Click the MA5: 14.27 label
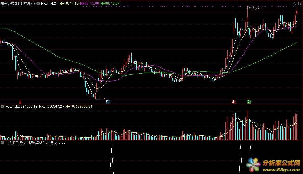The image size is (303, 174). [x=49, y=3]
